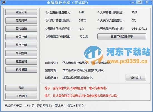Image resolution: width=153 pixels, height=112 pixels.
Task: Open the 键盘记录 keyboard log section
Action: [x=21, y=12]
